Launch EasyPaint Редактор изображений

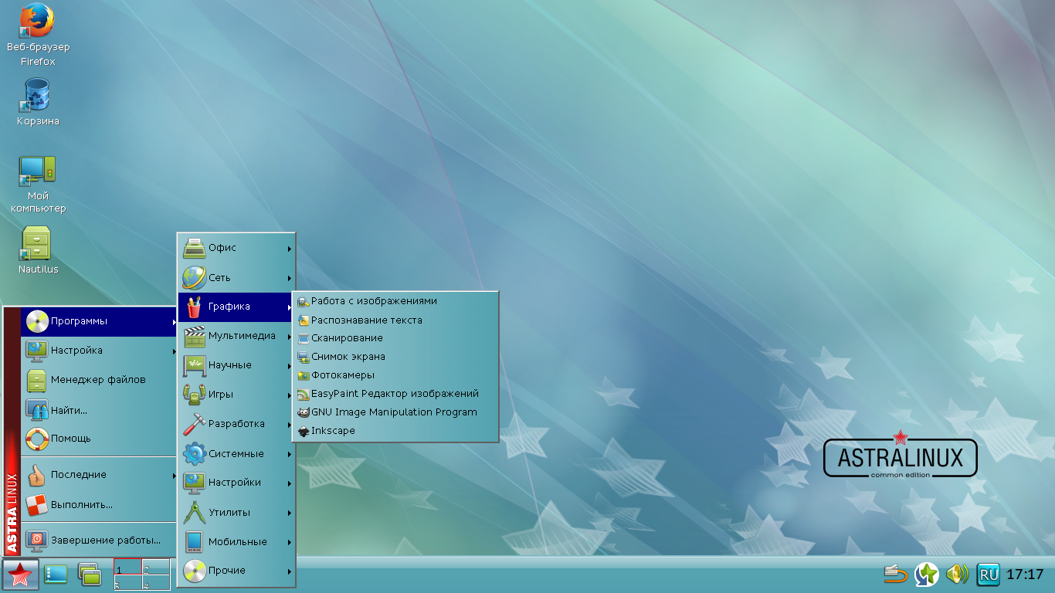395,394
